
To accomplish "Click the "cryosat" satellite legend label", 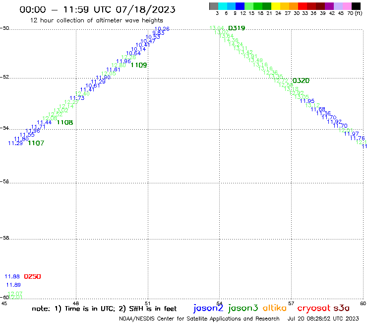I will pyautogui.click(x=314, y=308).
